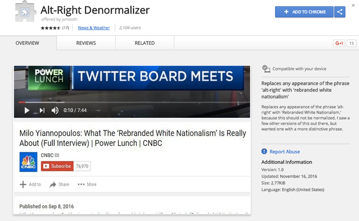This screenshot has width=359, height=221.
Task: Subscribe to the CNBC channel
Action: 57,166
